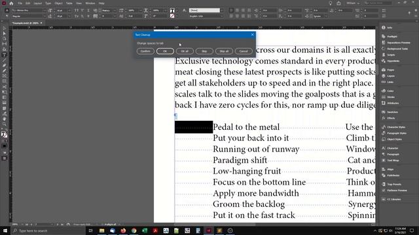The height and width of the screenshot is (235, 419).
Task: Click the Share document icon
Action: point(338,3)
